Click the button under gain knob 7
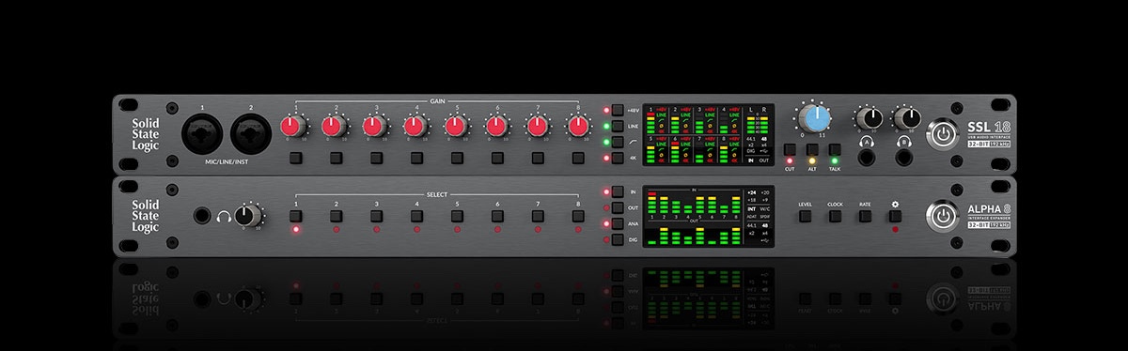This screenshot has width=1128, height=351. click(x=538, y=157)
